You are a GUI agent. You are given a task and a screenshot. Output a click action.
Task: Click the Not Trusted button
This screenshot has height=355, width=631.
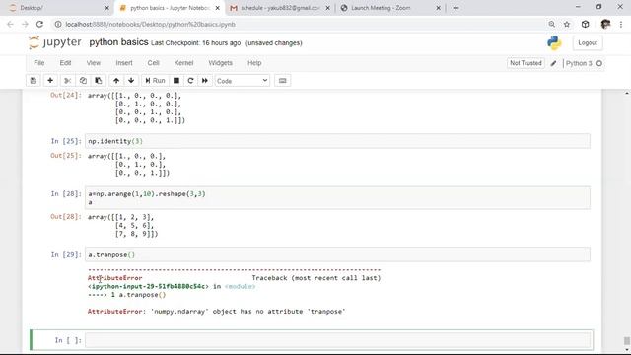point(526,63)
